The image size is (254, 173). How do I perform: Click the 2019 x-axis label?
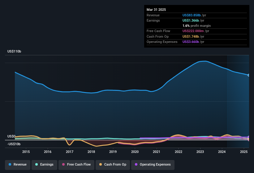click(x=113, y=152)
